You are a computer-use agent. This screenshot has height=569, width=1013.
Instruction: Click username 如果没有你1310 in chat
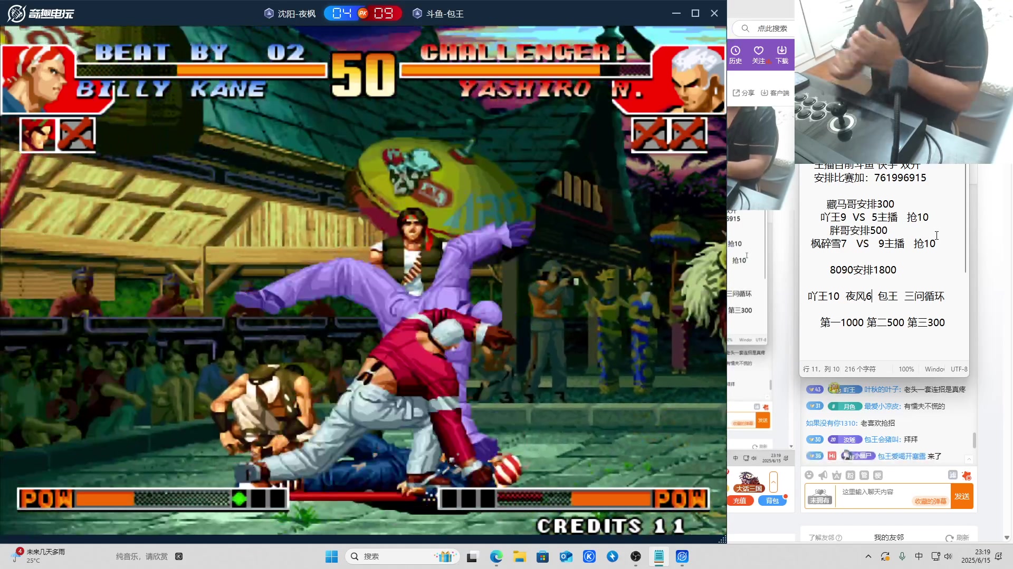(x=831, y=423)
